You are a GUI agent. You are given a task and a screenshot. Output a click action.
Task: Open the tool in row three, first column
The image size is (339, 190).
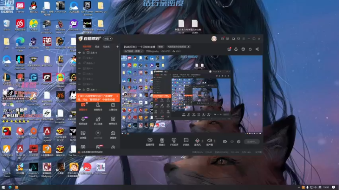pyautogui.click(x=83, y=135)
